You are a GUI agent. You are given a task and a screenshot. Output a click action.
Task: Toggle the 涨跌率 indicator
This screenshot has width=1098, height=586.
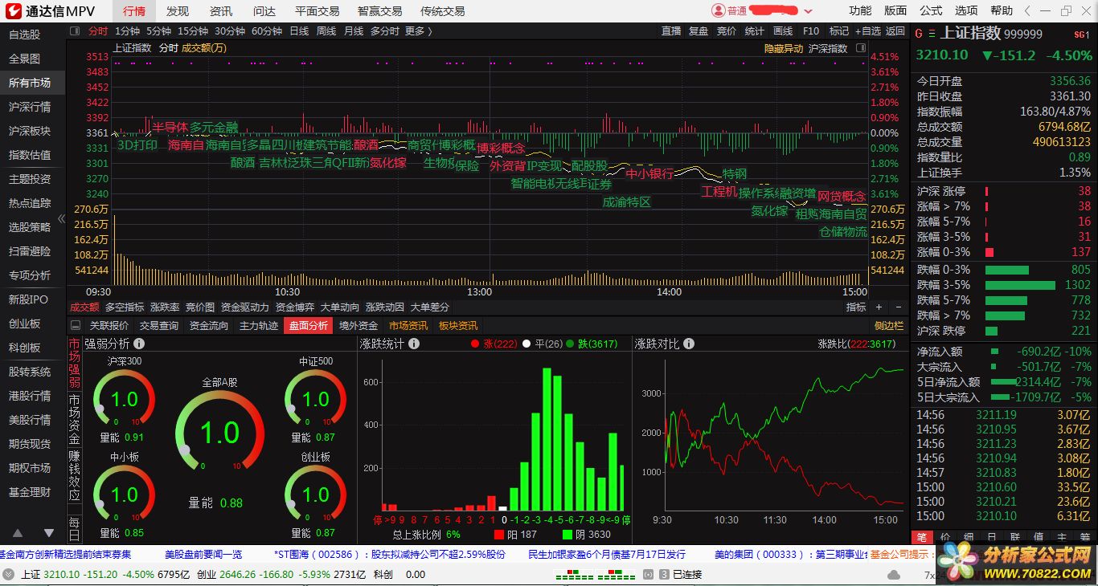[x=165, y=307]
